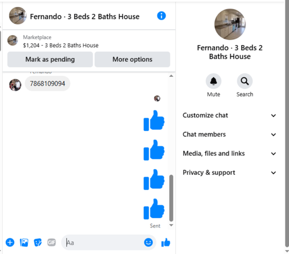Click the chat scrollbar thumb
This screenshot has height=254, width=289.
[x=171, y=198]
